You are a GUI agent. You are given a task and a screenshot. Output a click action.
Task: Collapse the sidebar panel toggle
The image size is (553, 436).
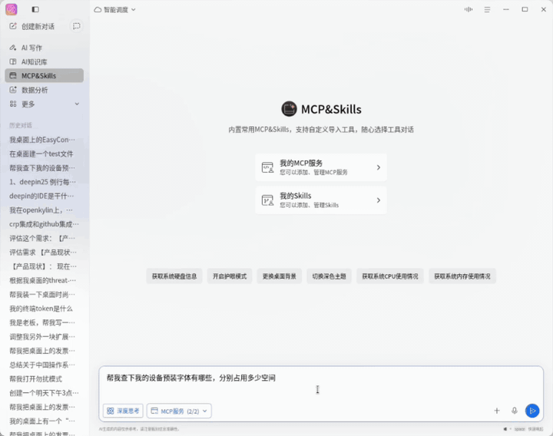35,9
